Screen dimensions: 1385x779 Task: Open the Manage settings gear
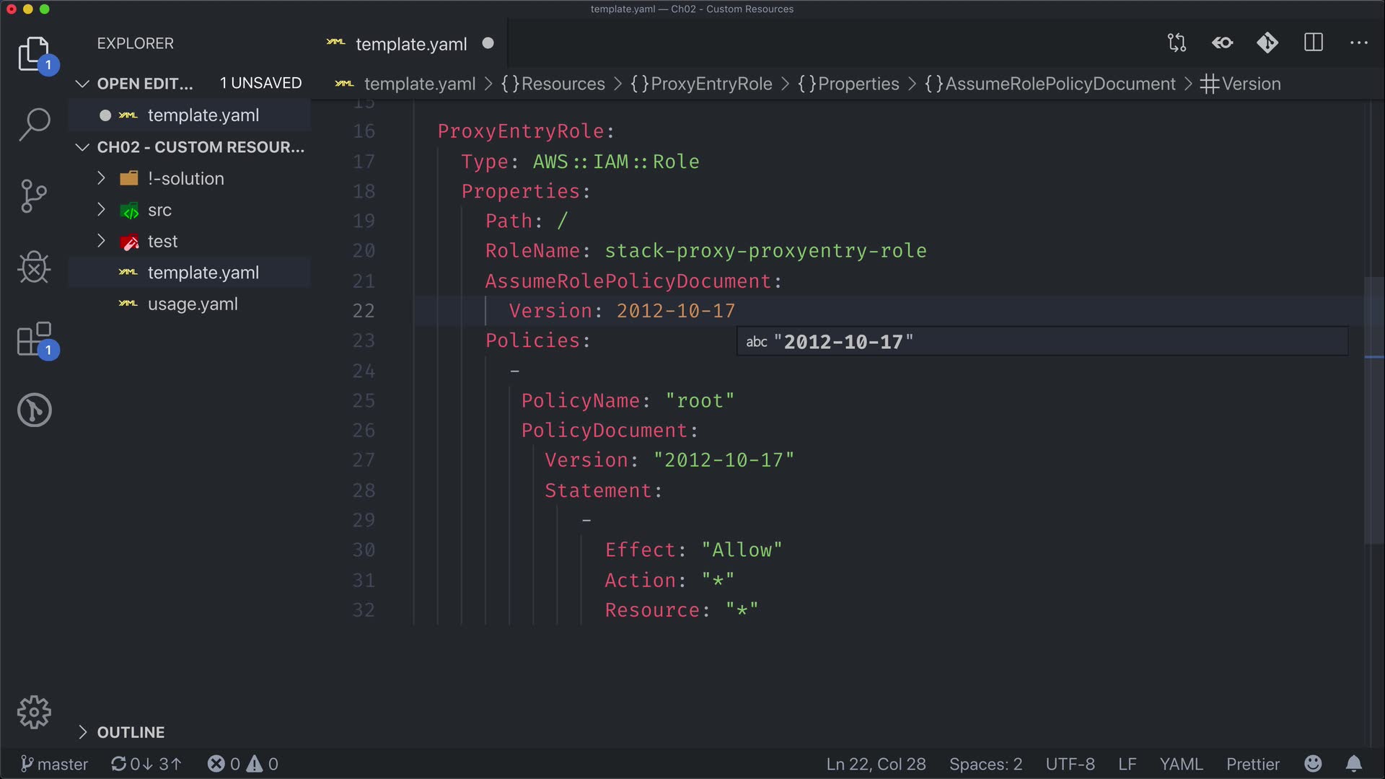click(34, 713)
